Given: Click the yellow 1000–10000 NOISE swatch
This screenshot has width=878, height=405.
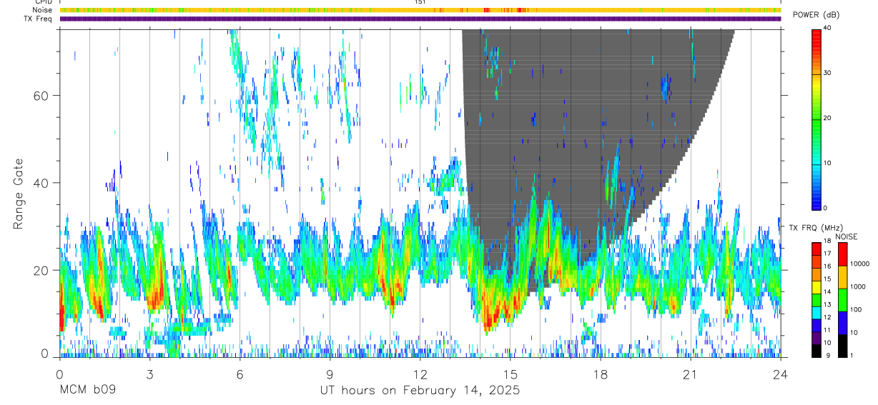Looking at the screenshot, I should click(842, 276).
